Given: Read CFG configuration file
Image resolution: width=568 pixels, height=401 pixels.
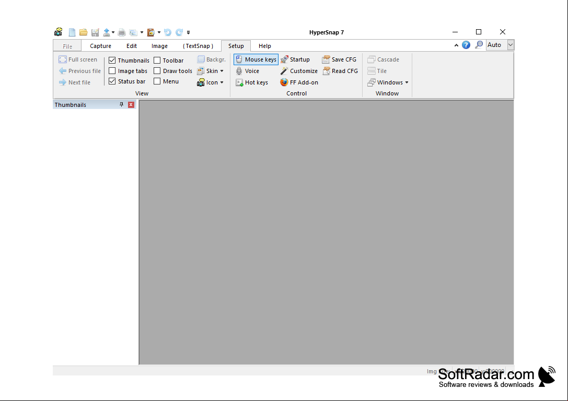Looking at the screenshot, I should click(x=340, y=71).
